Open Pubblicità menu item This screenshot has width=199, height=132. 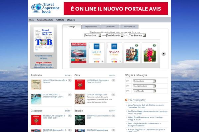(x=60, y=20)
